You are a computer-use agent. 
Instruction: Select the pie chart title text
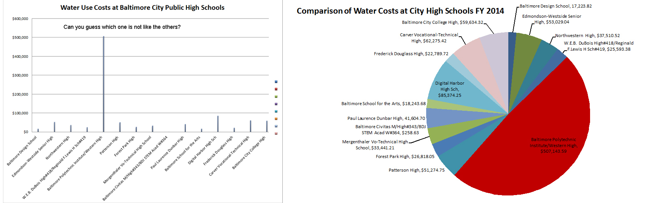400,11
